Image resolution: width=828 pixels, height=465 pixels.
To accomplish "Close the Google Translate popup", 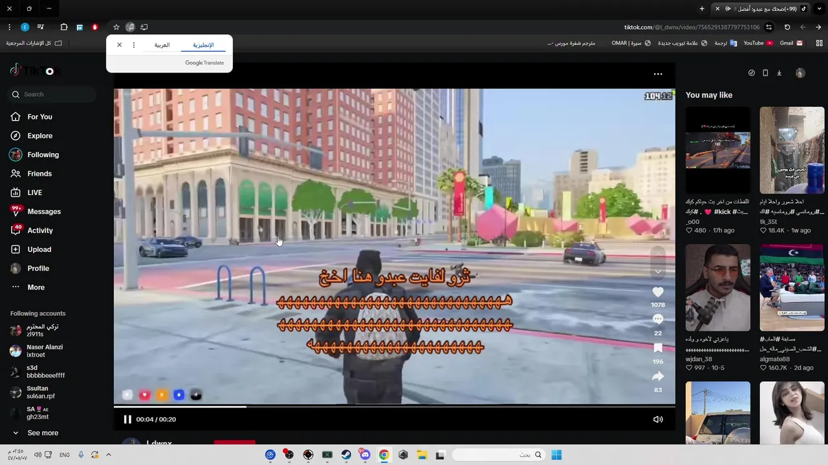I will (x=119, y=45).
